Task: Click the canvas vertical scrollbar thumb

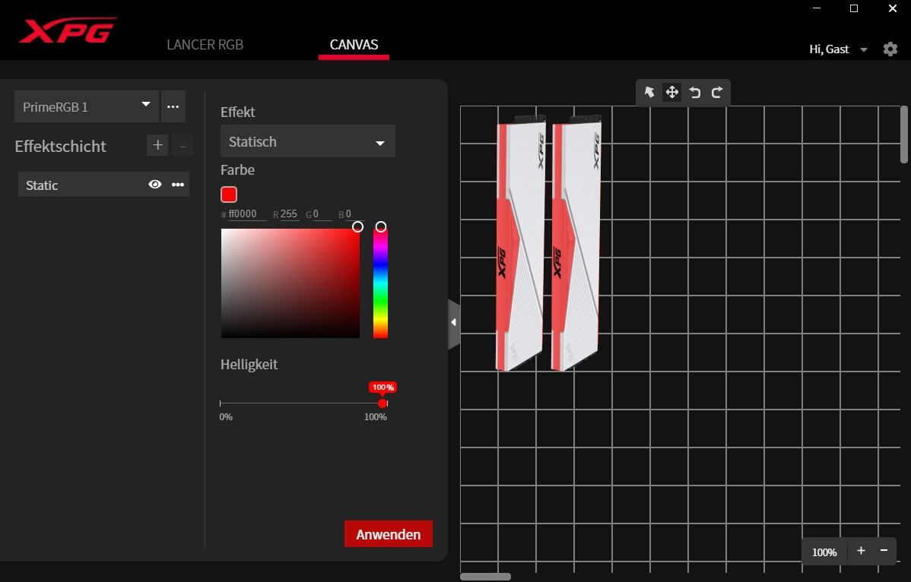Action: point(904,134)
